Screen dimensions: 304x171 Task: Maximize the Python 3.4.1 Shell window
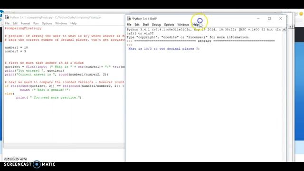point(269,19)
